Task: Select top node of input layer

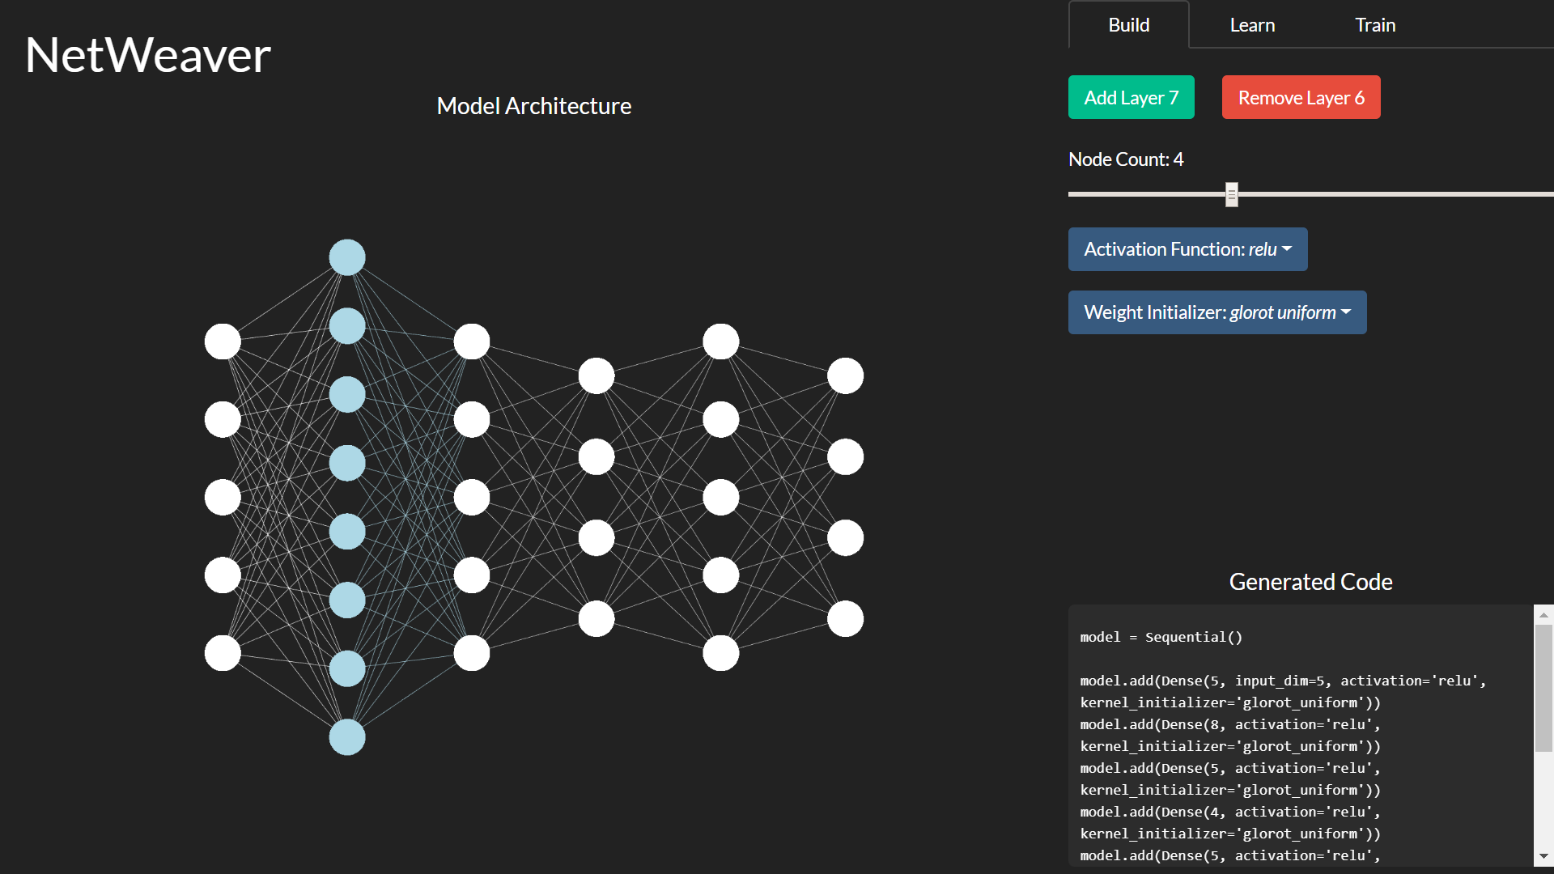Action: 223,342
